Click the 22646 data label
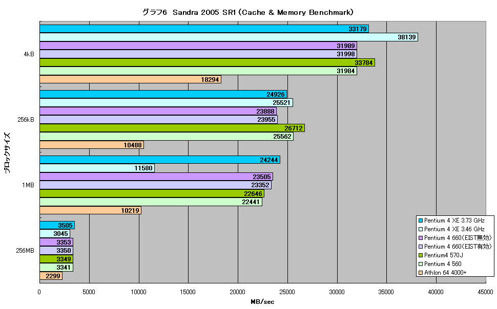The image size is (497, 309). click(253, 193)
